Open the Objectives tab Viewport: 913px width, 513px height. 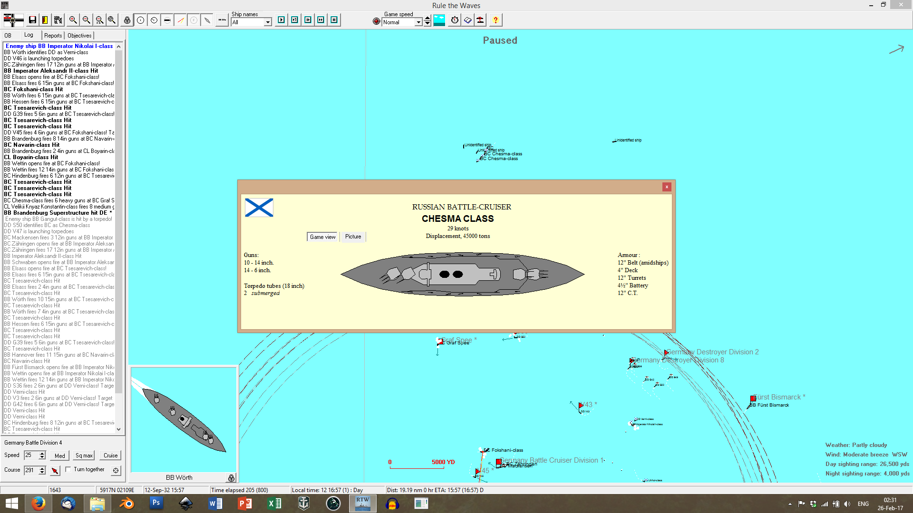(x=79, y=36)
